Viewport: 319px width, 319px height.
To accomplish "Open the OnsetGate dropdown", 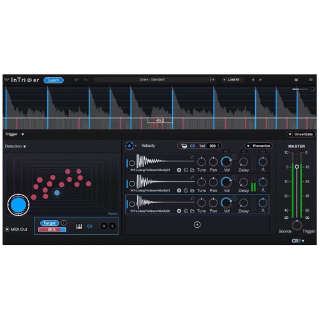I will (x=301, y=134).
